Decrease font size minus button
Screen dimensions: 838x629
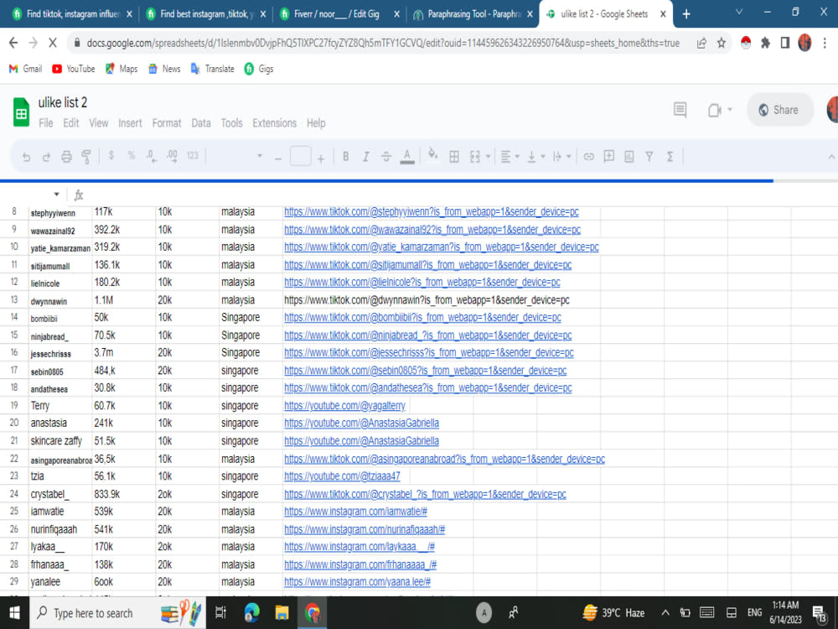[x=278, y=159]
